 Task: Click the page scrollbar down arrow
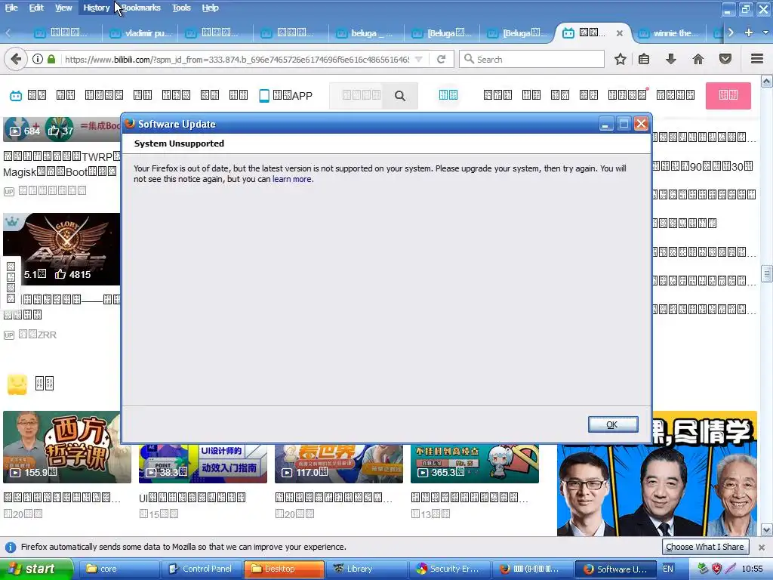point(767,530)
